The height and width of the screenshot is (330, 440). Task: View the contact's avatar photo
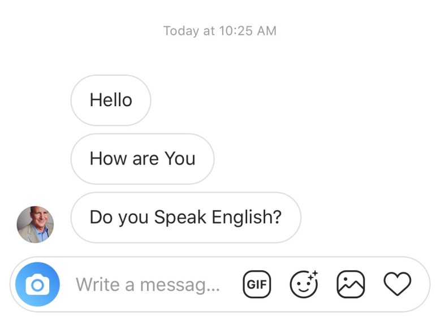click(35, 224)
